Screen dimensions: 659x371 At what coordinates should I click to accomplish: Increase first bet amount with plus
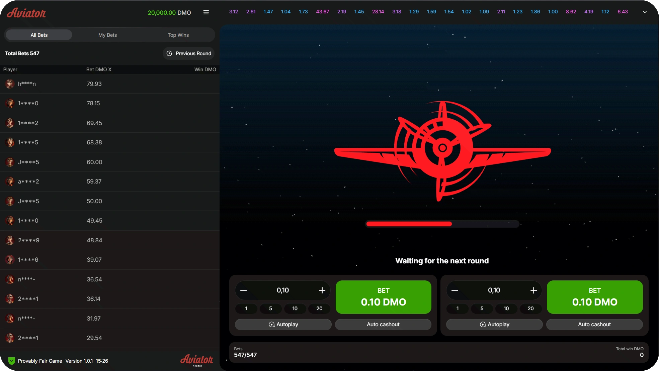(322, 290)
